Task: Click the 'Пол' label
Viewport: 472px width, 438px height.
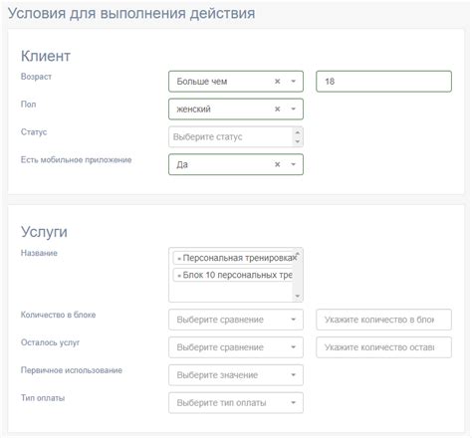Action: [28, 105]
